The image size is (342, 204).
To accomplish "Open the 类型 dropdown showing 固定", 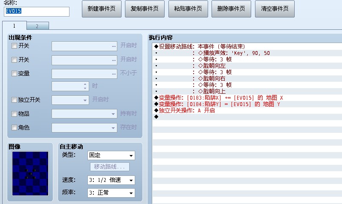I will [x=111, y=155].
